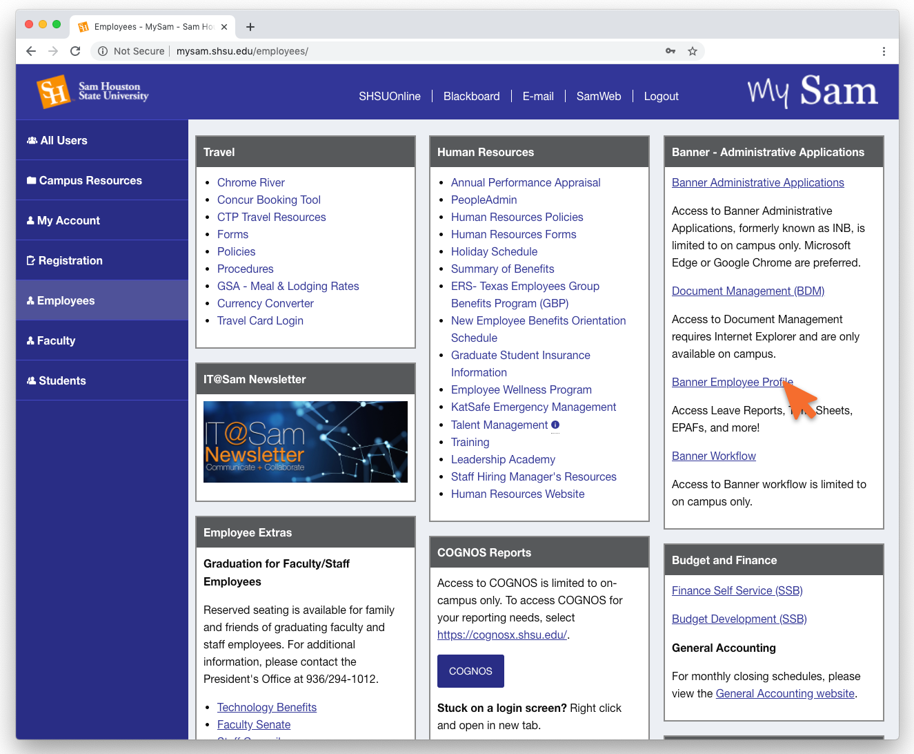The height and width of the screenshot is (754, 914).
Task: Click the Blackboard link in the header
Action: [x=471, y=96]
